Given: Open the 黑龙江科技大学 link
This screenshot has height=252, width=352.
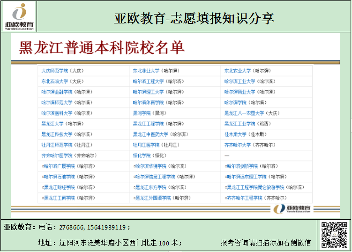Looking at the screenshot, I should pos(57,134).
